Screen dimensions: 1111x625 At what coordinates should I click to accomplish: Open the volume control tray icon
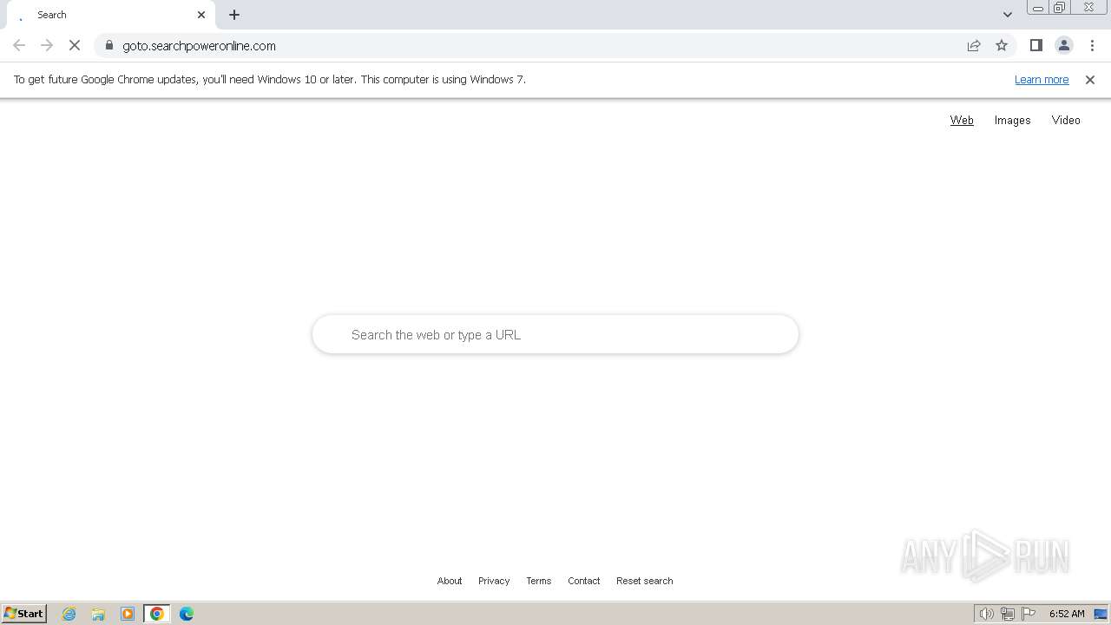coord(986,614)
